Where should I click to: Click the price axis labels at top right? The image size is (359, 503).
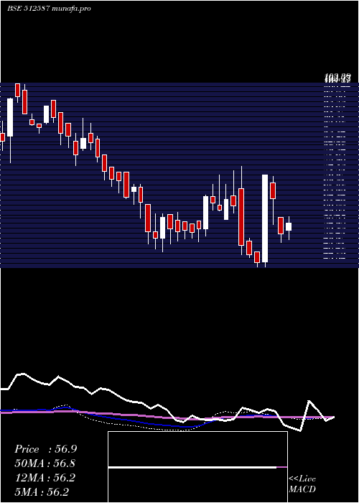click(337, 78)
